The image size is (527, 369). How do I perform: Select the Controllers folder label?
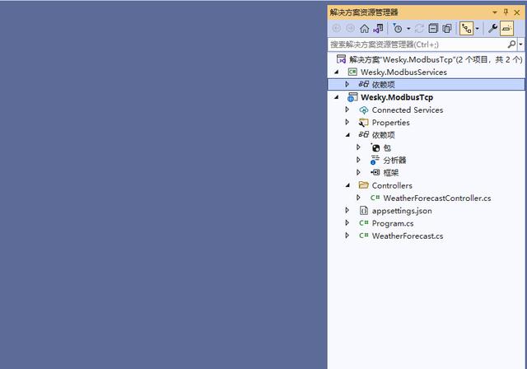(392, 185)
